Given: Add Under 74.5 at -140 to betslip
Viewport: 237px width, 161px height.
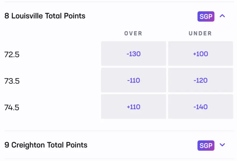Looking at the screenshot, I should 201,106.
